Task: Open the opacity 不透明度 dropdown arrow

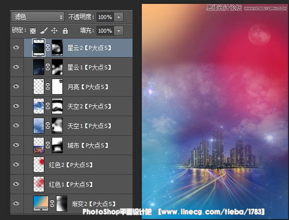Action: 119,17
